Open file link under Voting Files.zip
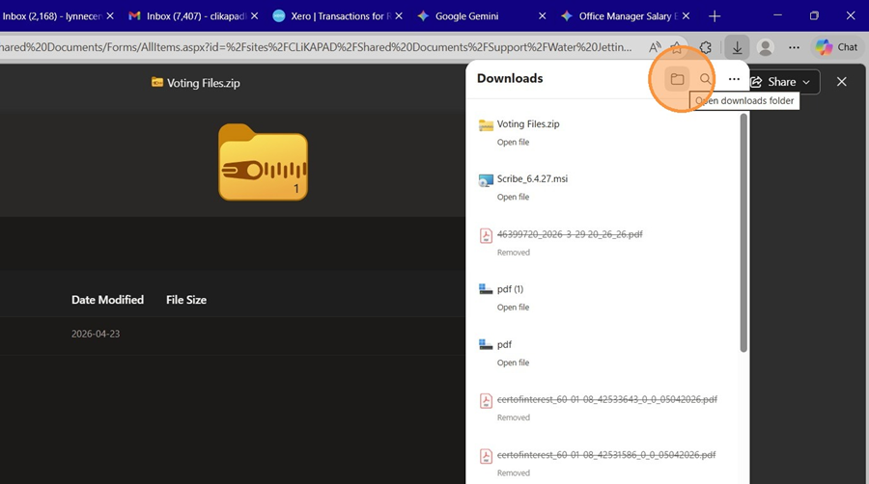Viewport: 869px width, 484px height. tap(513, 142)
